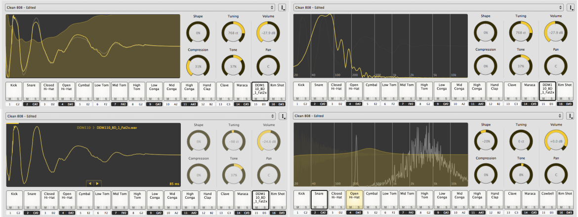Open options menu icon in the Cowbell kit panel
Image resolution: width=578 pixels, height=217 pixels.
click(571, 116)
